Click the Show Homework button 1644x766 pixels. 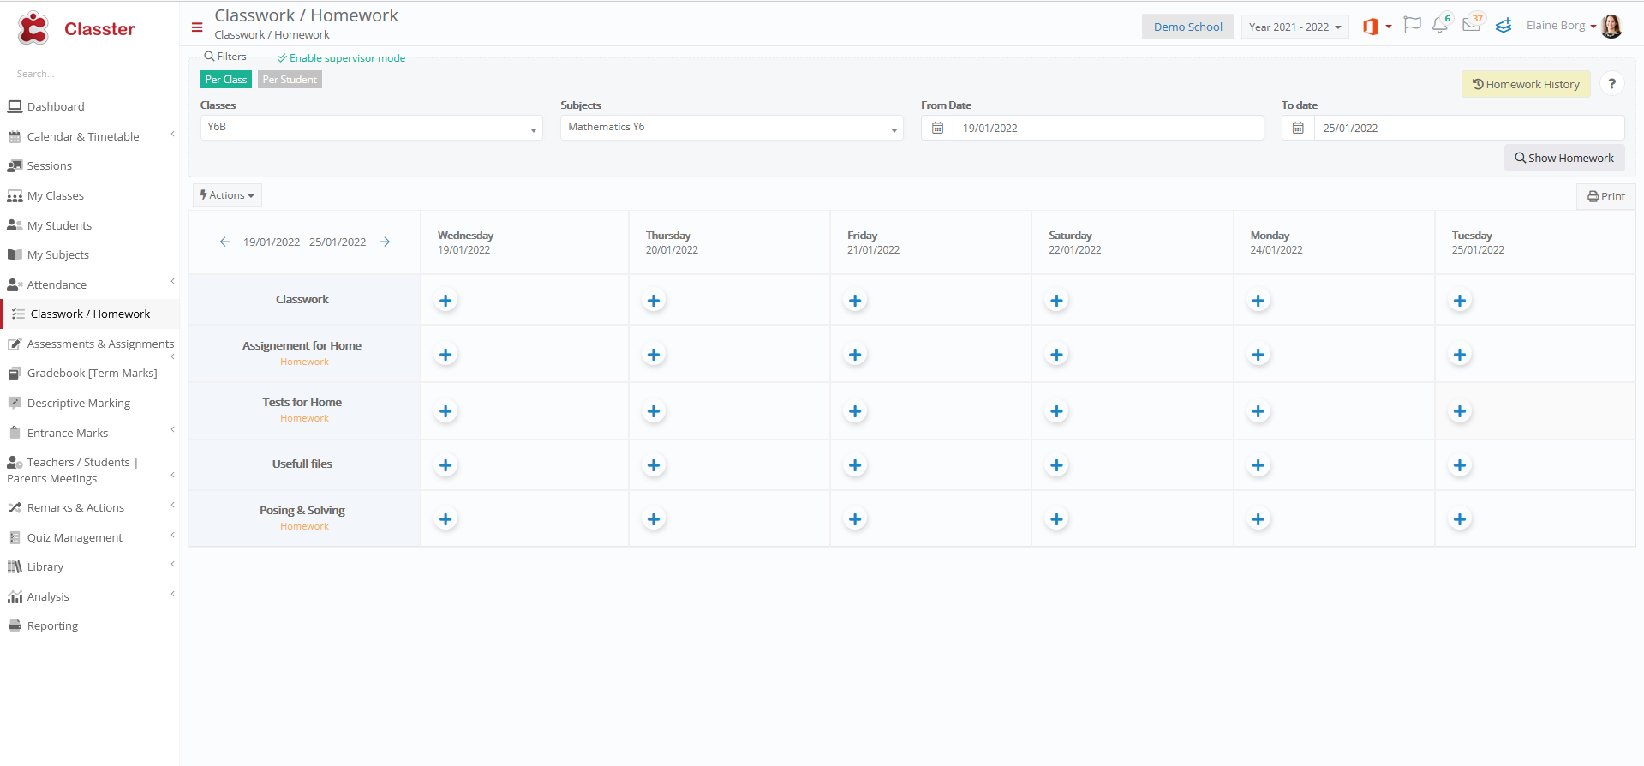click(x=1564, y=158)
